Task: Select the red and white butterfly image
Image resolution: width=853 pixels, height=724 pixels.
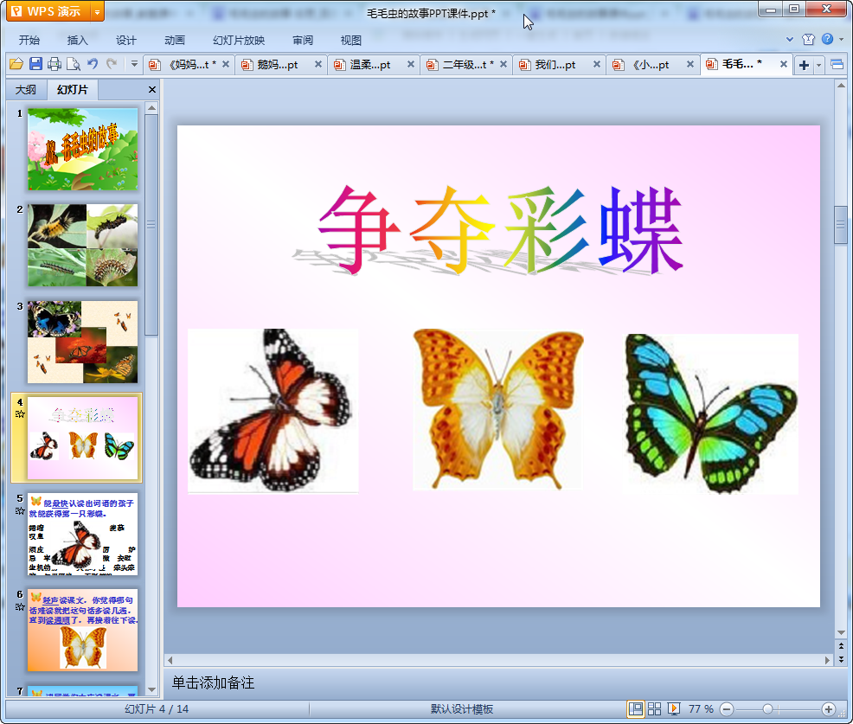Action: (x=273, y=411)
